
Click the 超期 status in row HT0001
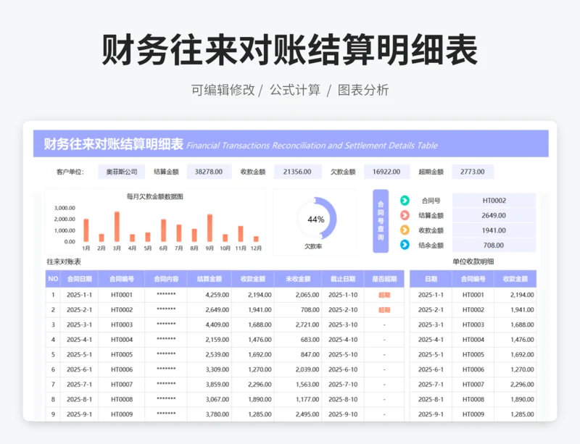(x=384, y=295)
